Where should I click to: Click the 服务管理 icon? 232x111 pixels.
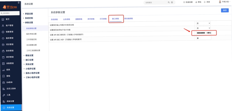[x=3, y=38]
